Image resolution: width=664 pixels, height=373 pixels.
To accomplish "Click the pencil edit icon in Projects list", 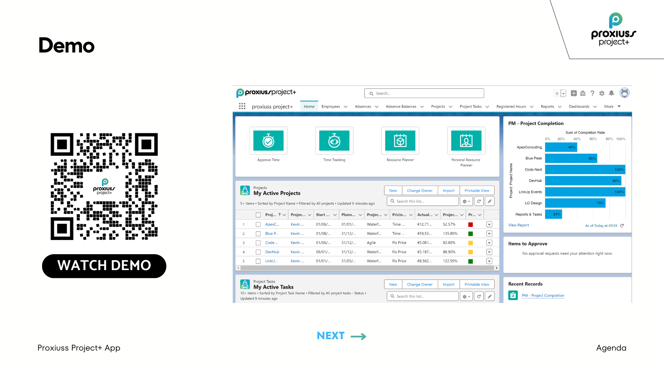I will pos(490,201).
